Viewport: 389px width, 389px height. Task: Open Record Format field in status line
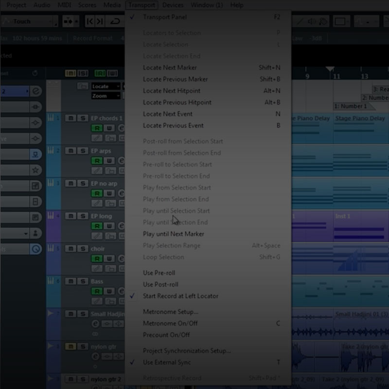[92, 38]
